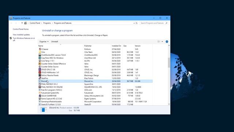Click the GameInput Redistributable icon

(40, 102)
